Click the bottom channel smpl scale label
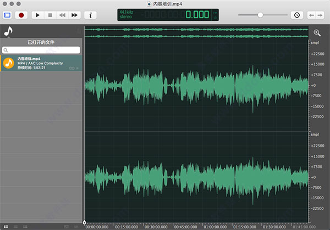Screen dimensions: 330x230 tap(315, 134)
